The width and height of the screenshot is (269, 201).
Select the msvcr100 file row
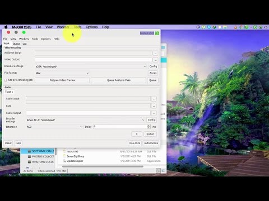pos(112,151)
